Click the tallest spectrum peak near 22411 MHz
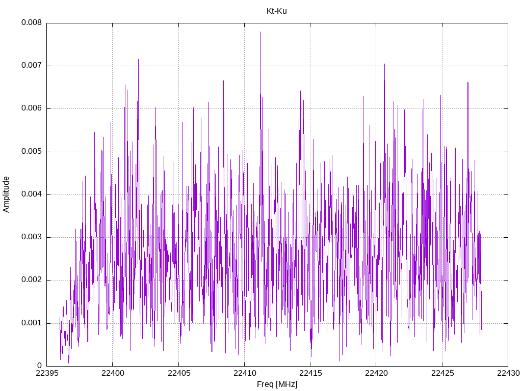Screen dimensions: 522x391 tap(260, 32)
